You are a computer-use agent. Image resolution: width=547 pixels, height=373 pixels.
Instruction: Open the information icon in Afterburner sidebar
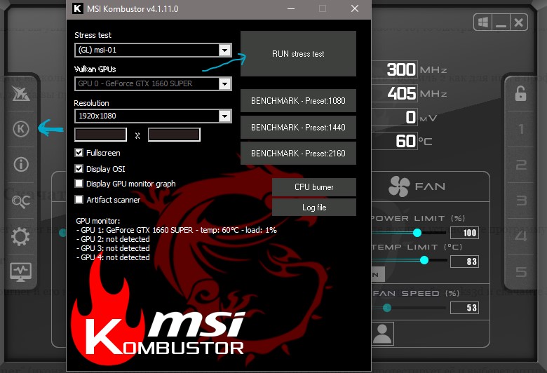point(21,164)
